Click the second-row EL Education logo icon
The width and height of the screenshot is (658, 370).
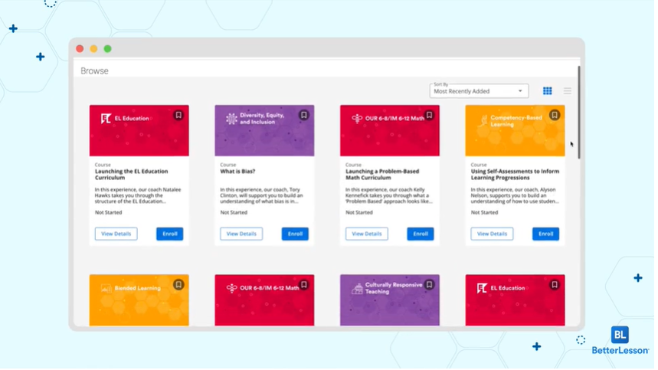[x=485, y=290]
